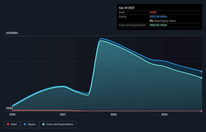Toggle the Equity series legend button
206x132 pixels.
(x=30, y=124)
